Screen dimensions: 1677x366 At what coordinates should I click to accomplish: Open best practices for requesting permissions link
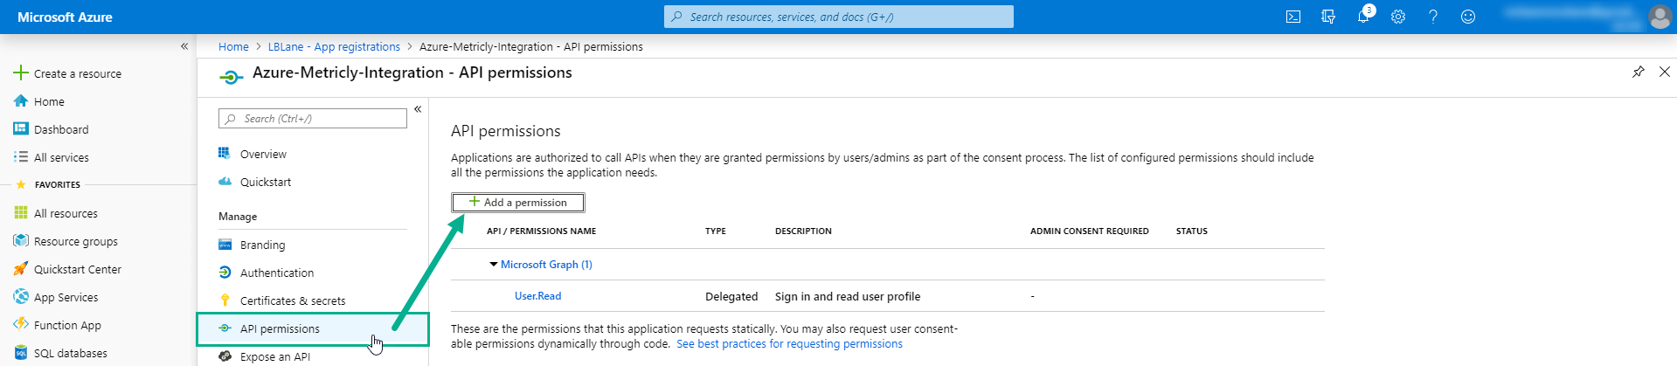[x=789, y=344]
